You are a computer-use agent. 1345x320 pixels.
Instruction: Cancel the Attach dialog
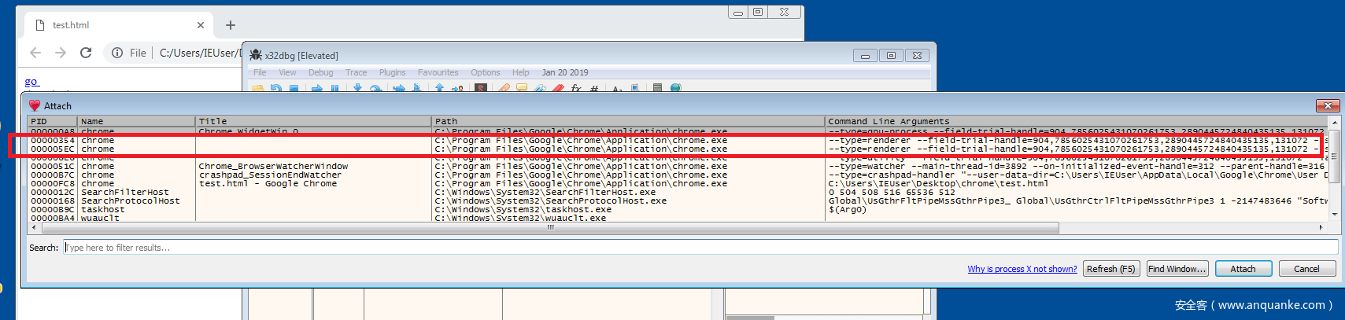(1306, 269)
